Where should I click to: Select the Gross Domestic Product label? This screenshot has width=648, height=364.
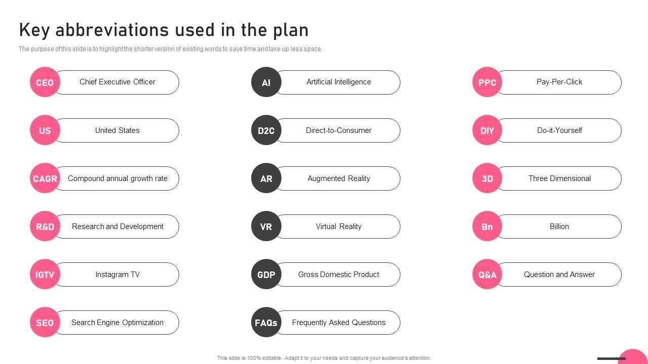tap(339, 275)
